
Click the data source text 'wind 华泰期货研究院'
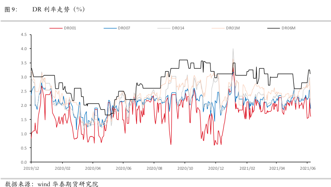click(68, 183)
